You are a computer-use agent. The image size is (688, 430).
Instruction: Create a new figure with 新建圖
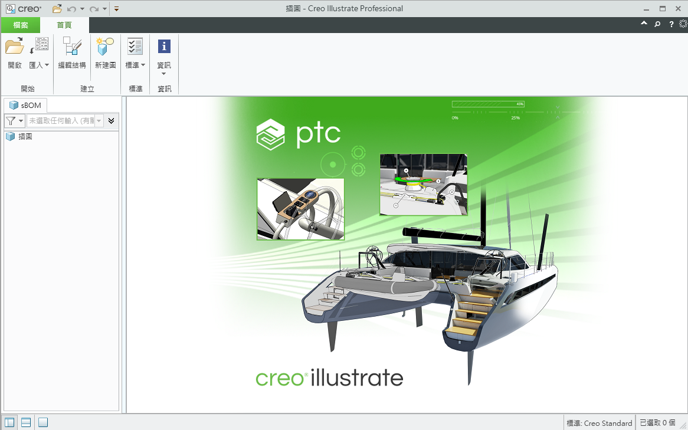[105, 53]
